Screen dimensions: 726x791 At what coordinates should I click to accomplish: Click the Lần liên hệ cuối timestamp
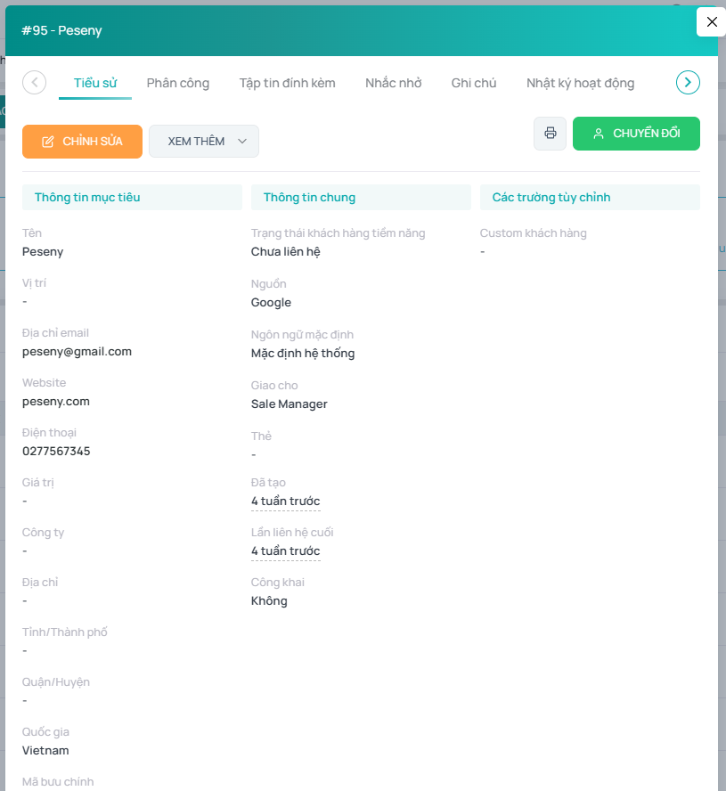[285, 551]
